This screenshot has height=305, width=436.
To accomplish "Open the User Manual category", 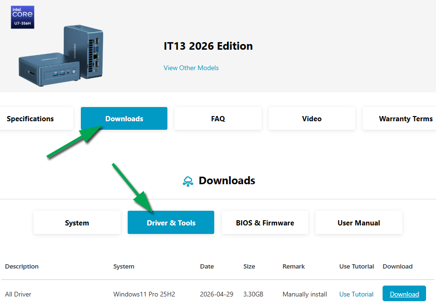I will pyautogui.click(x=359, y=223).
